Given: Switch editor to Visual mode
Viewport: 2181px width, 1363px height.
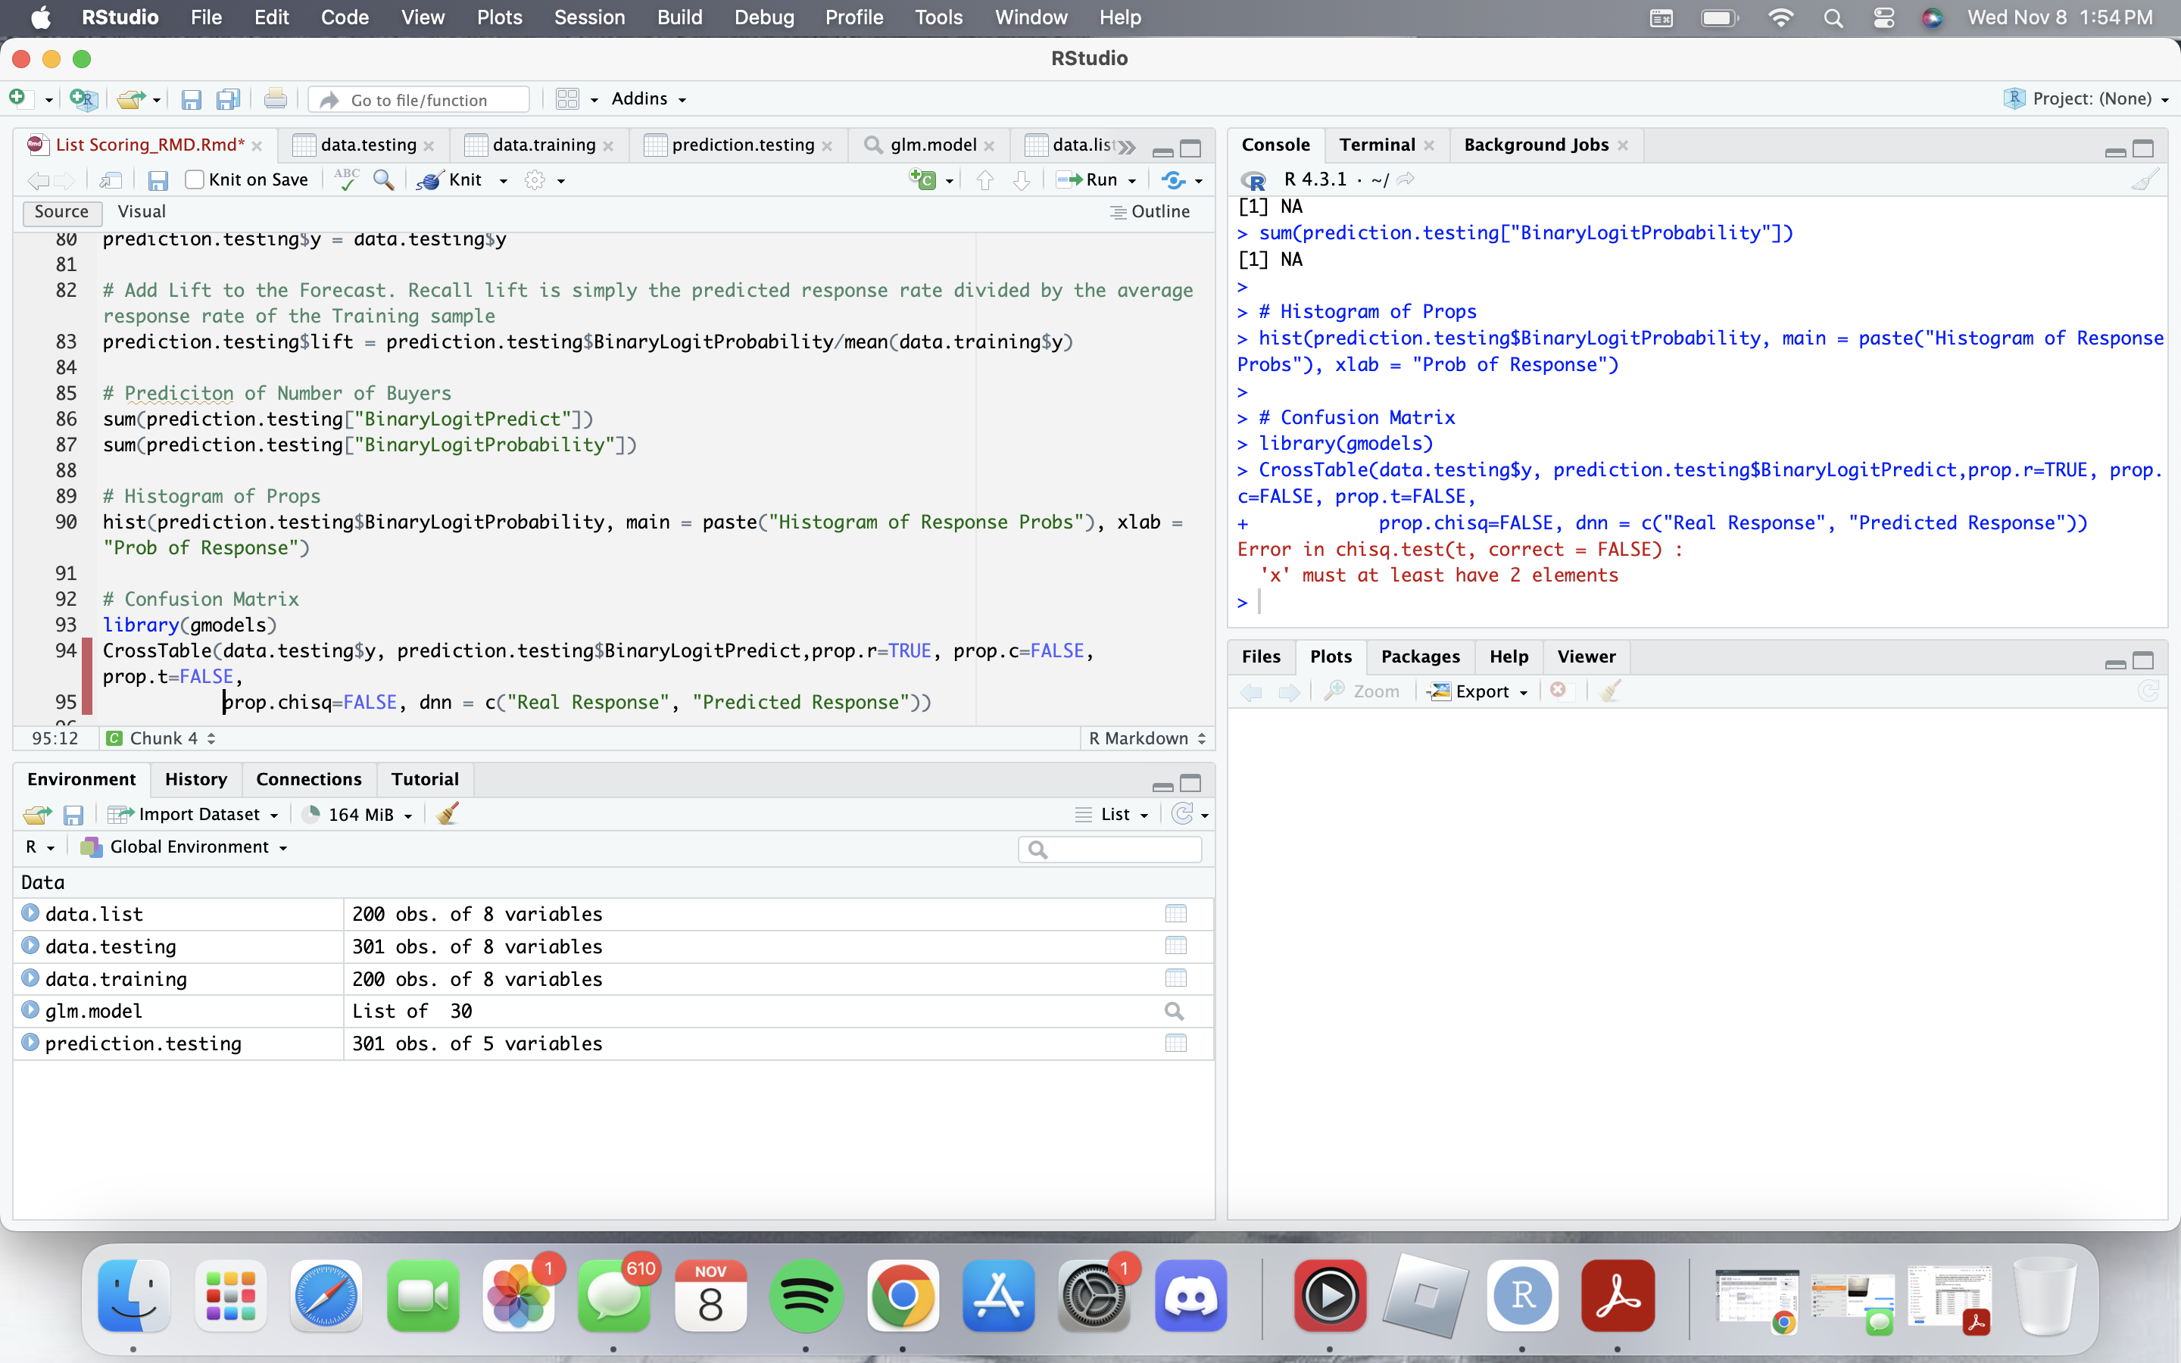Looking at the screenshot, I should (x=142, y=211).
